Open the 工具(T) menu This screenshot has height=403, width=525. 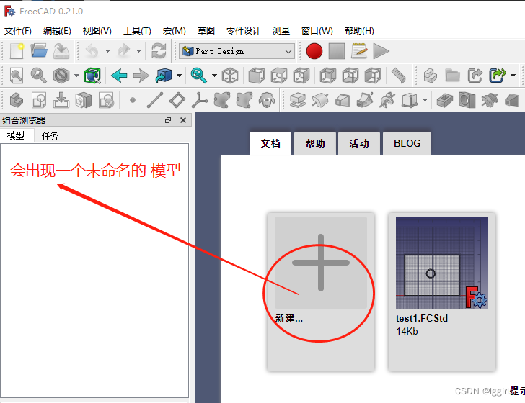(137, 31)
